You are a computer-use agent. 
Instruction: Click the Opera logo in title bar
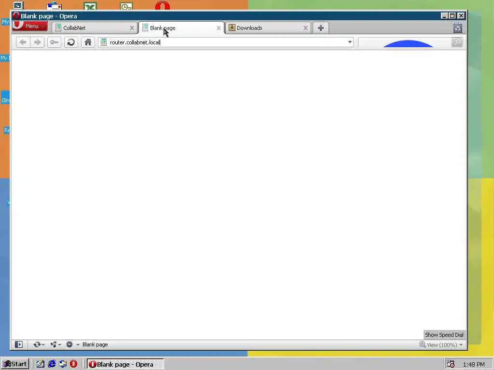16,16
